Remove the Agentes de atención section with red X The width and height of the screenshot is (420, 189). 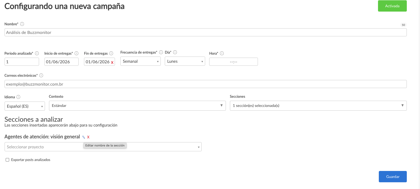pos(88,137)
